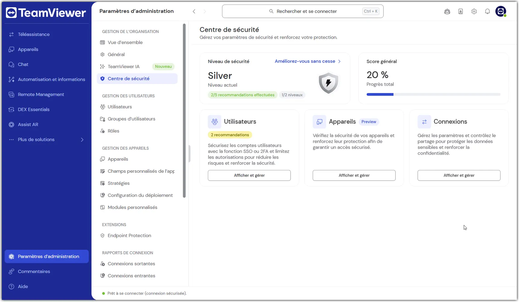Open Rôles menu item
Image resolution: width=519 pixels, height=302 pixels.
pos(137,131)
